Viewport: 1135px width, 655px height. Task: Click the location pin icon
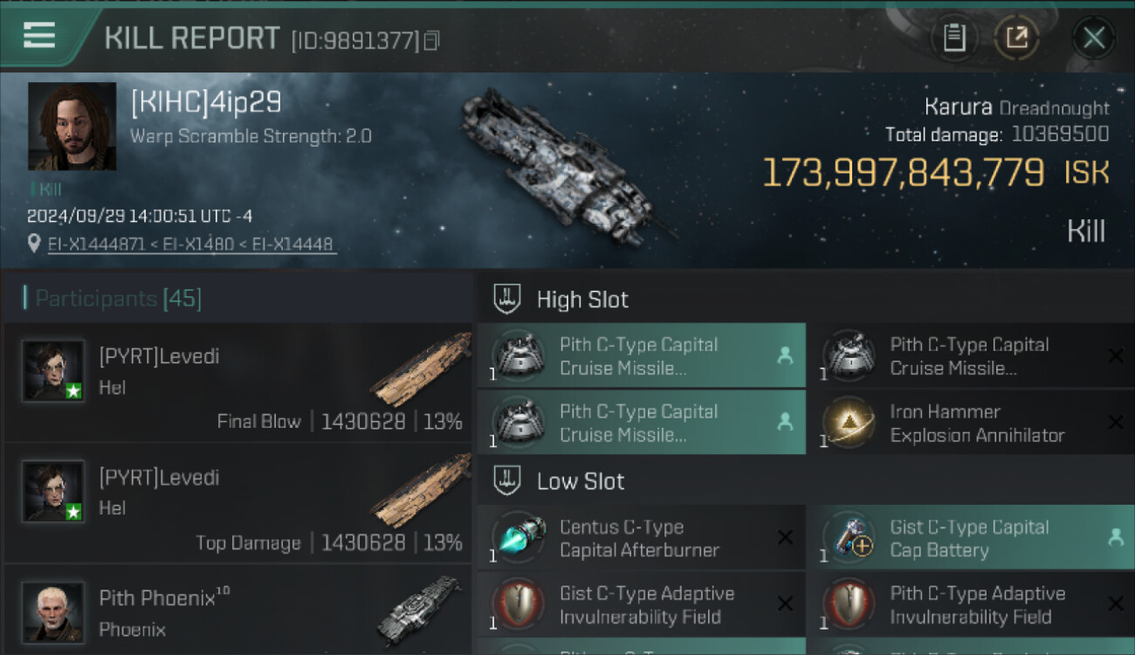click(34, 245)
